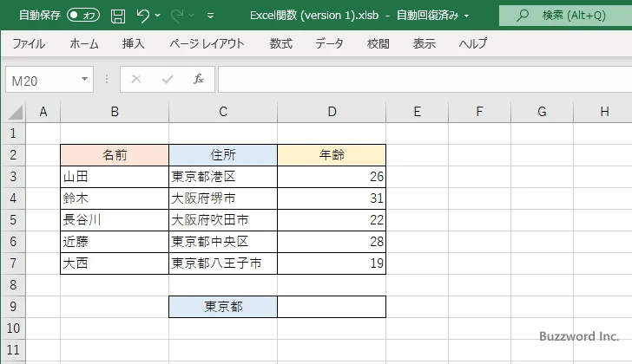This screenshot has width=632, height=364.
Task: Open the ページ レイアウト tab
Action: coord(207,43)
